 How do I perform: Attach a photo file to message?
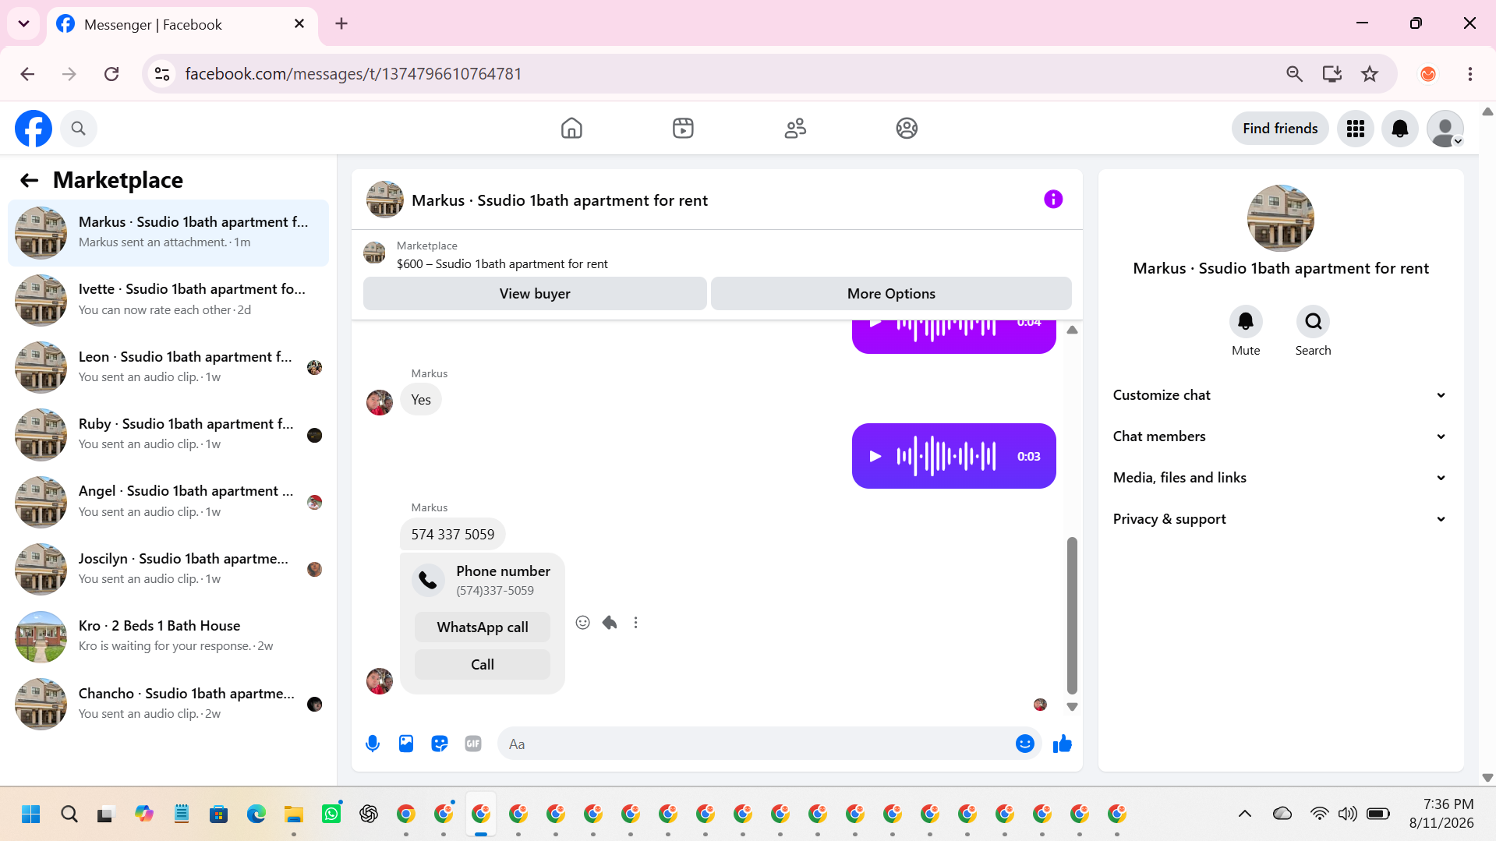(x=406, y=744)
